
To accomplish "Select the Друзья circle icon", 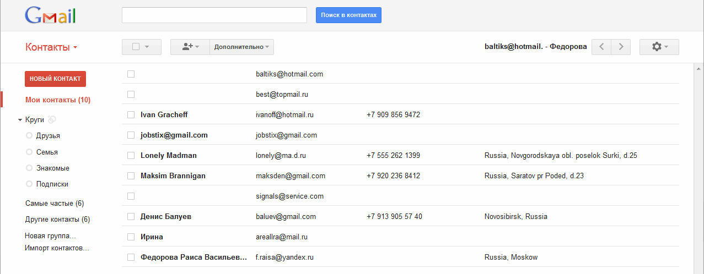I will coord(29,135).
